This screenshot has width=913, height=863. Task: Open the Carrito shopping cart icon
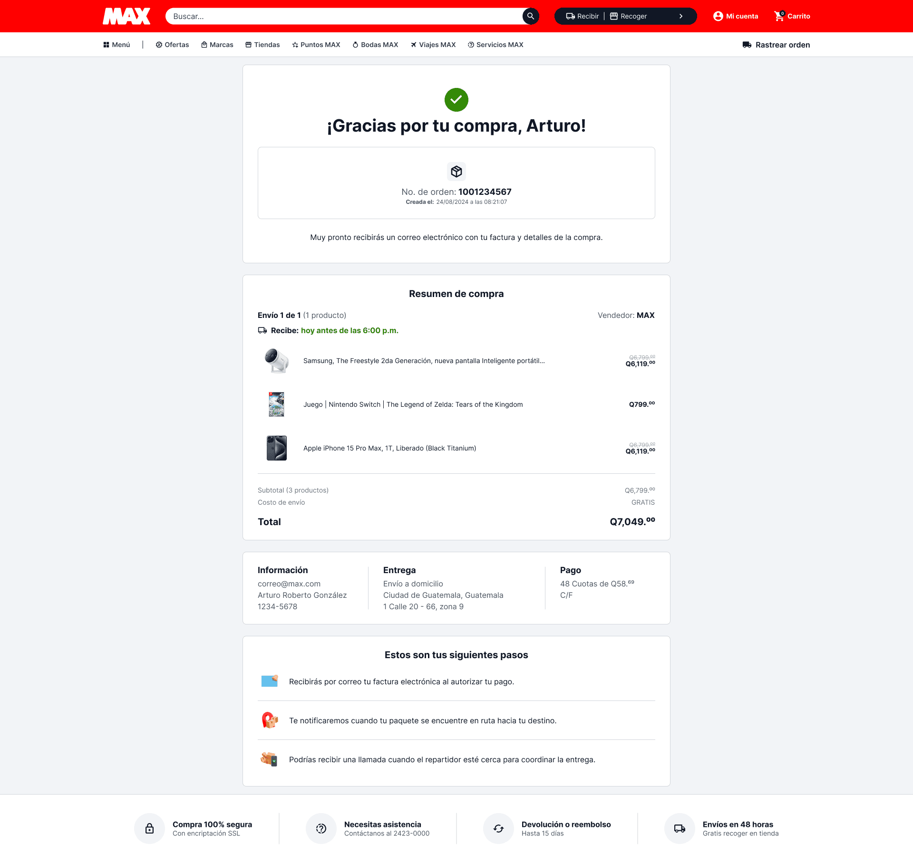(779, 16)
